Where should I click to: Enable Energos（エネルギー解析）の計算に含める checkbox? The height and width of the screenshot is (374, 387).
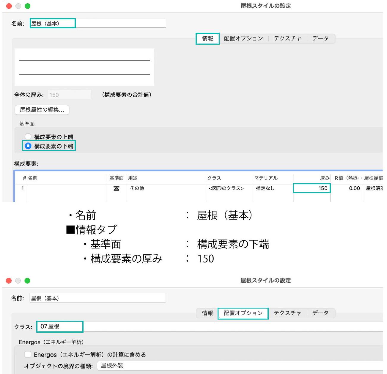[x=28, y=354]
